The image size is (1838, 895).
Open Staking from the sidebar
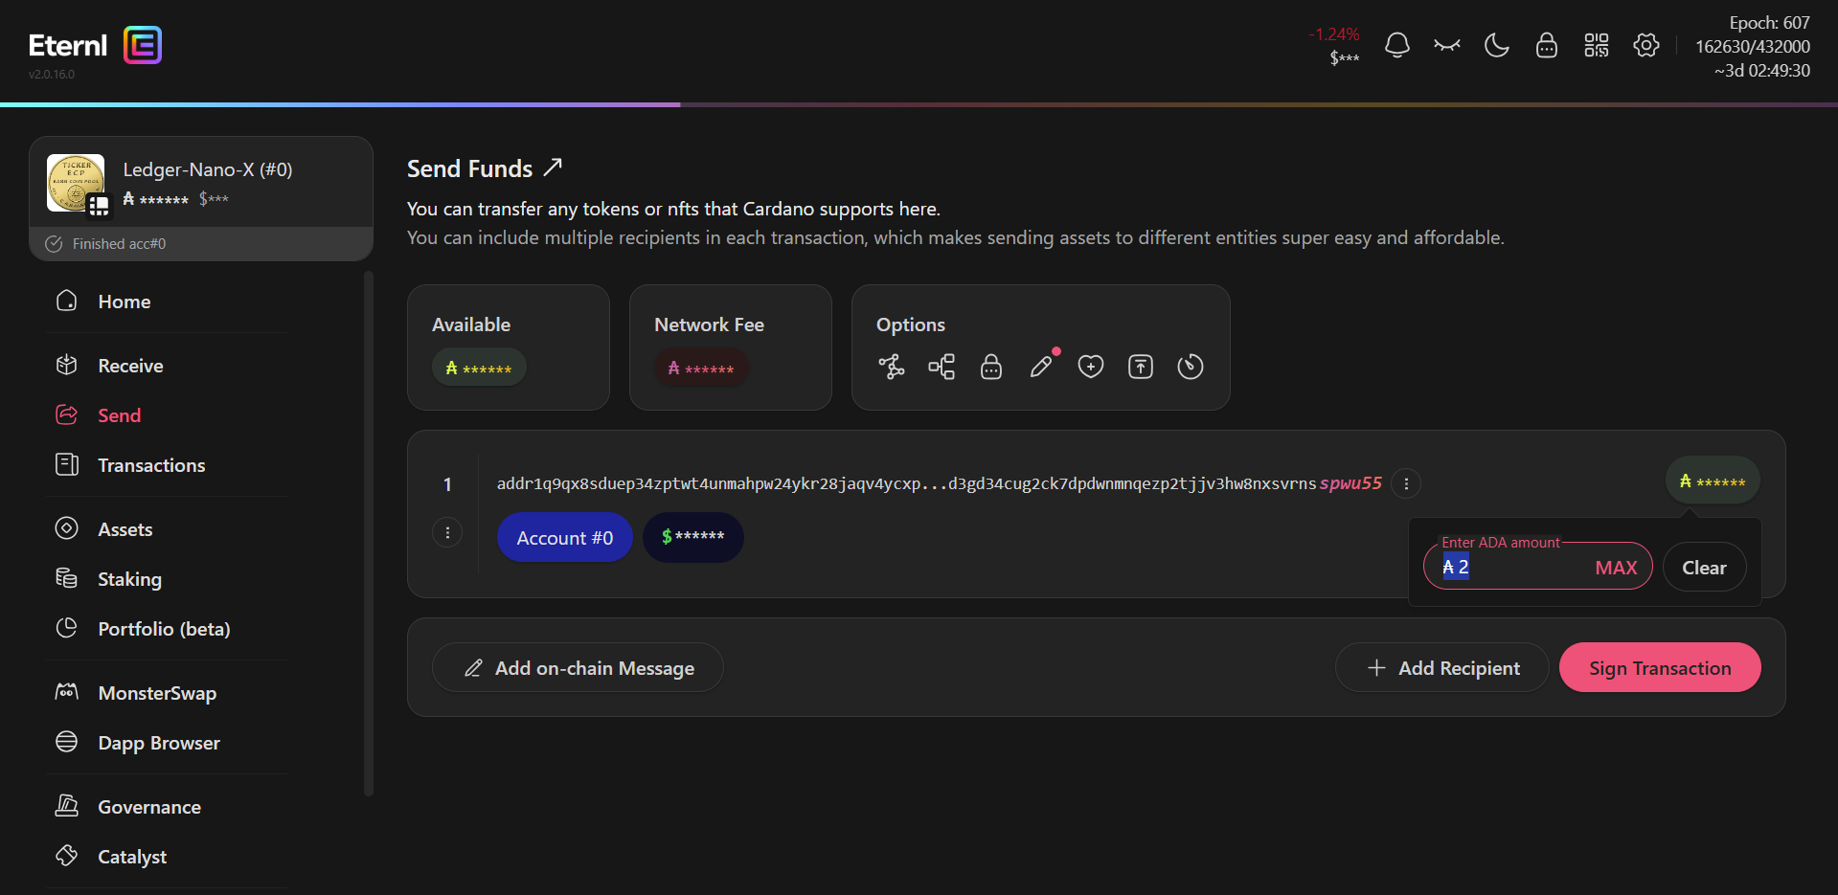point(129,579)
